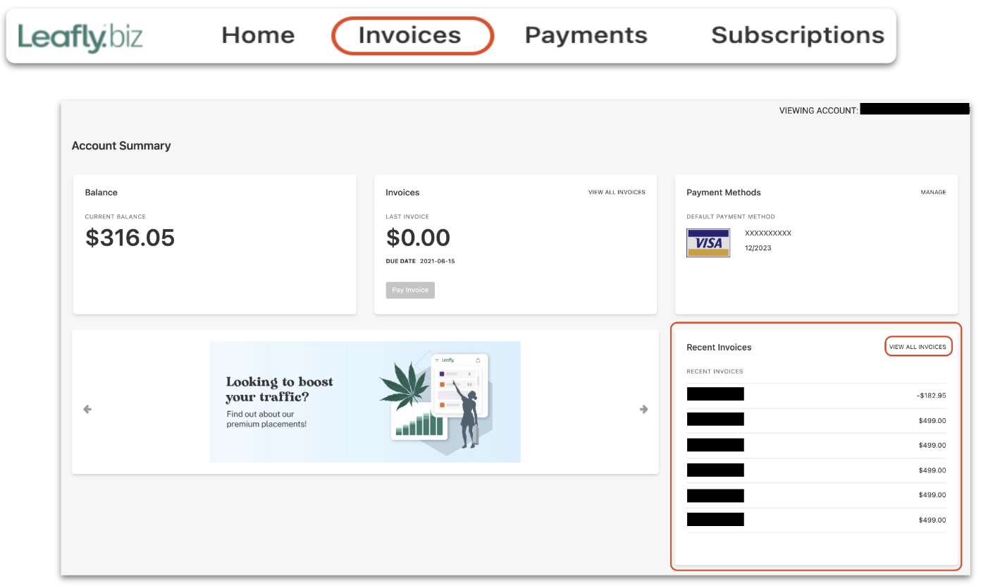Open the Home tab

point(258,35)
